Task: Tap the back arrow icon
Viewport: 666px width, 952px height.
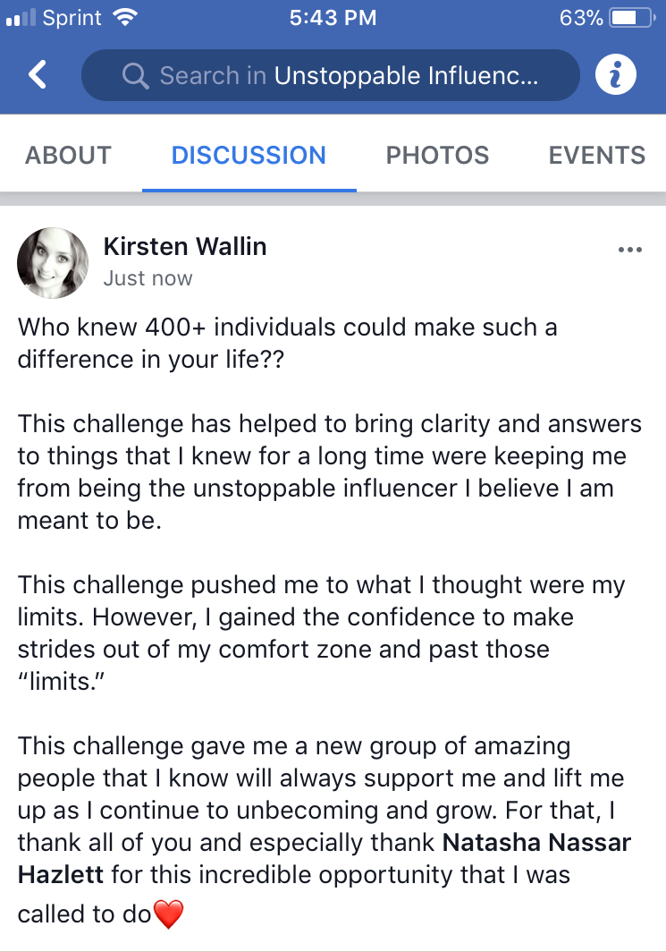Action: (x=38, y=75)
